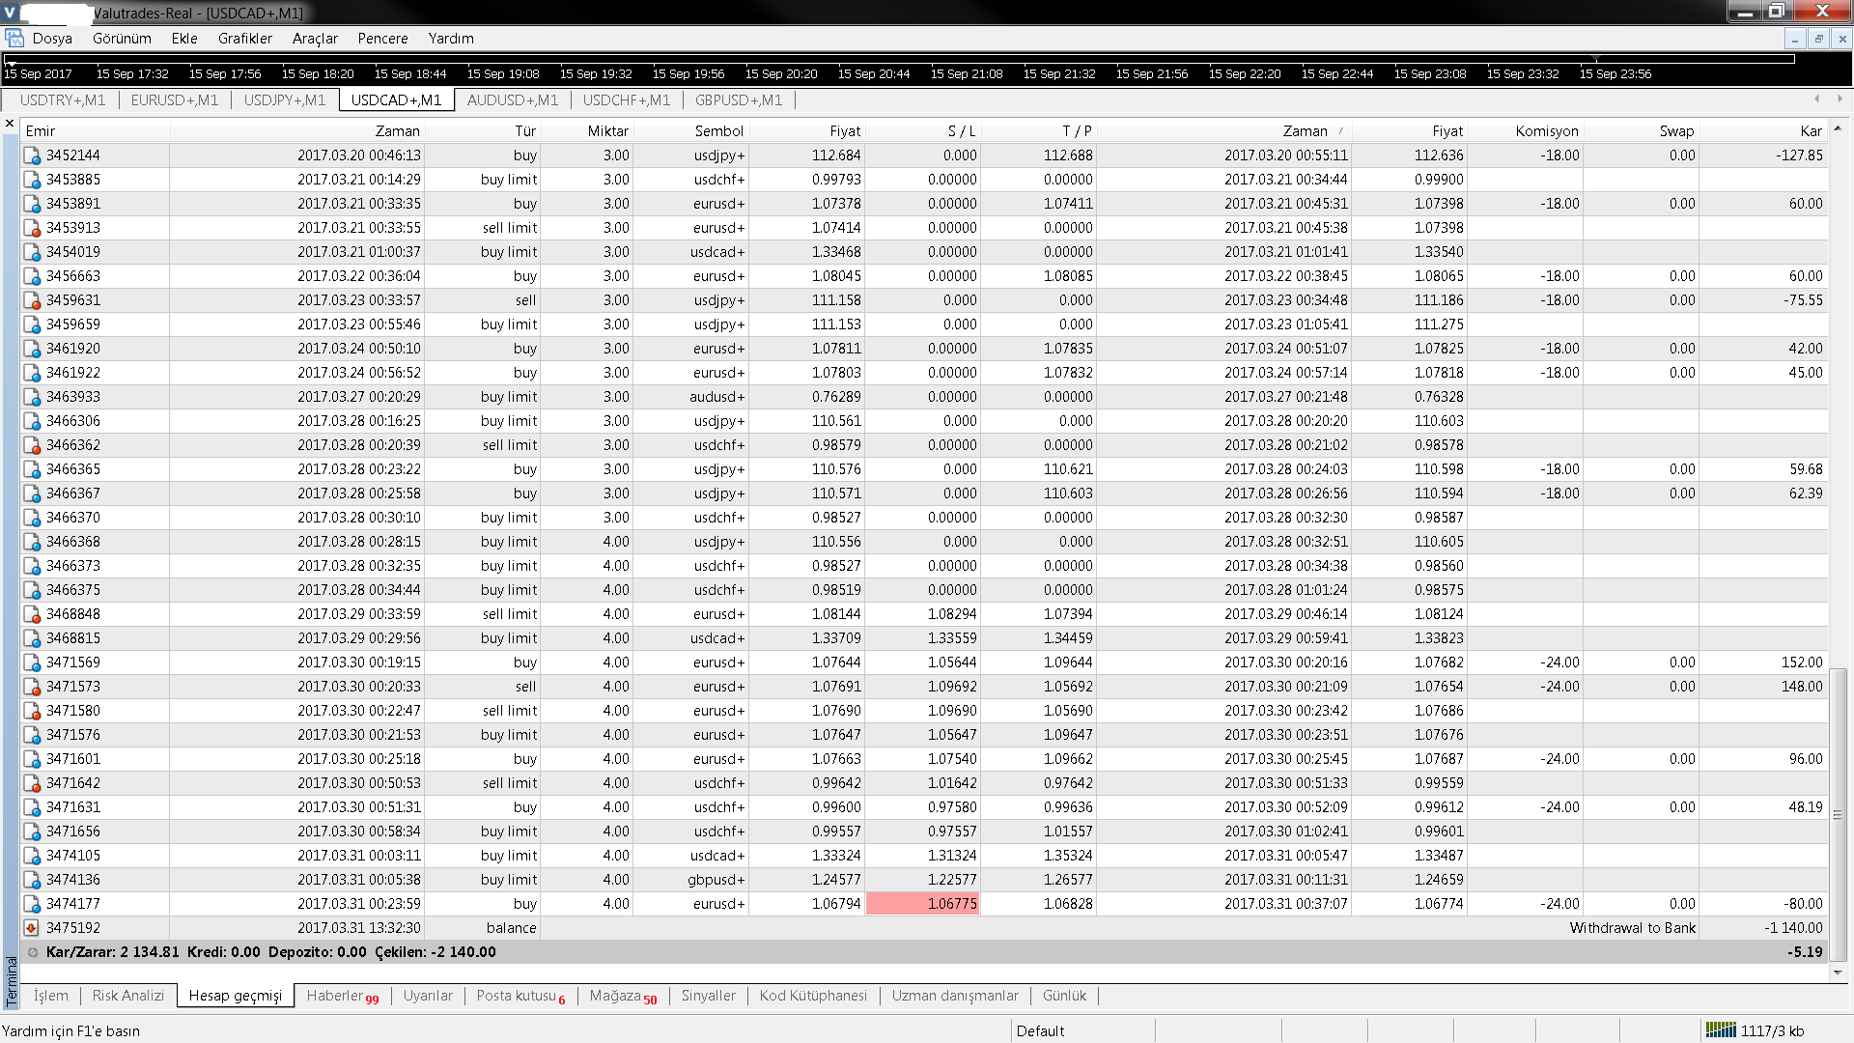This screenshot has height=1043, width=1854.
Task: Switch to the EURUSD+,M1 chart tab
Action: point(175,100)
